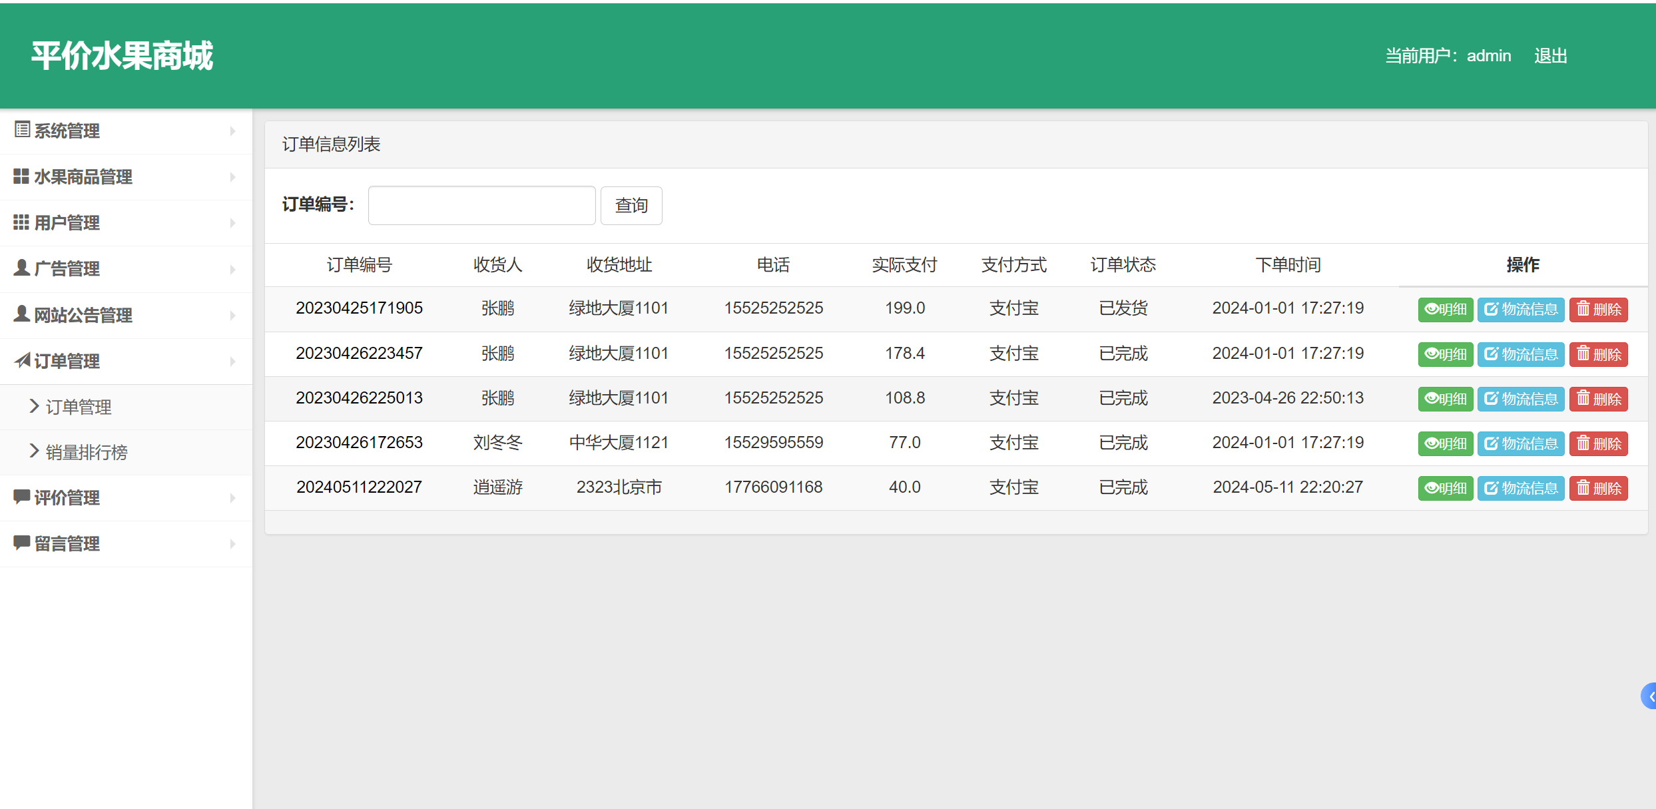View 明细 for order 20230426172653
1656x809 pixels.
[1445, 444]
